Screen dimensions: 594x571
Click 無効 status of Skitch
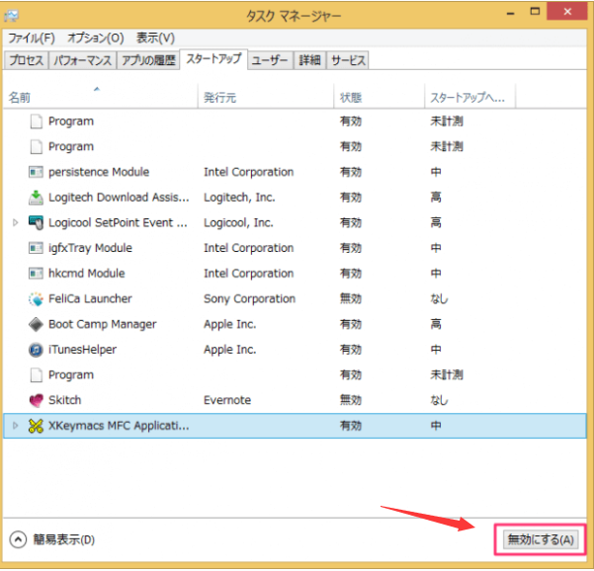click(351, 401)
